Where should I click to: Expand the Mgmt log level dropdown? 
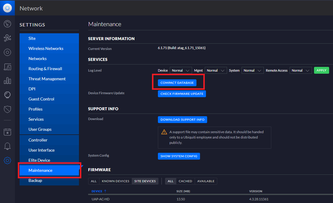(x=216, y=70)
